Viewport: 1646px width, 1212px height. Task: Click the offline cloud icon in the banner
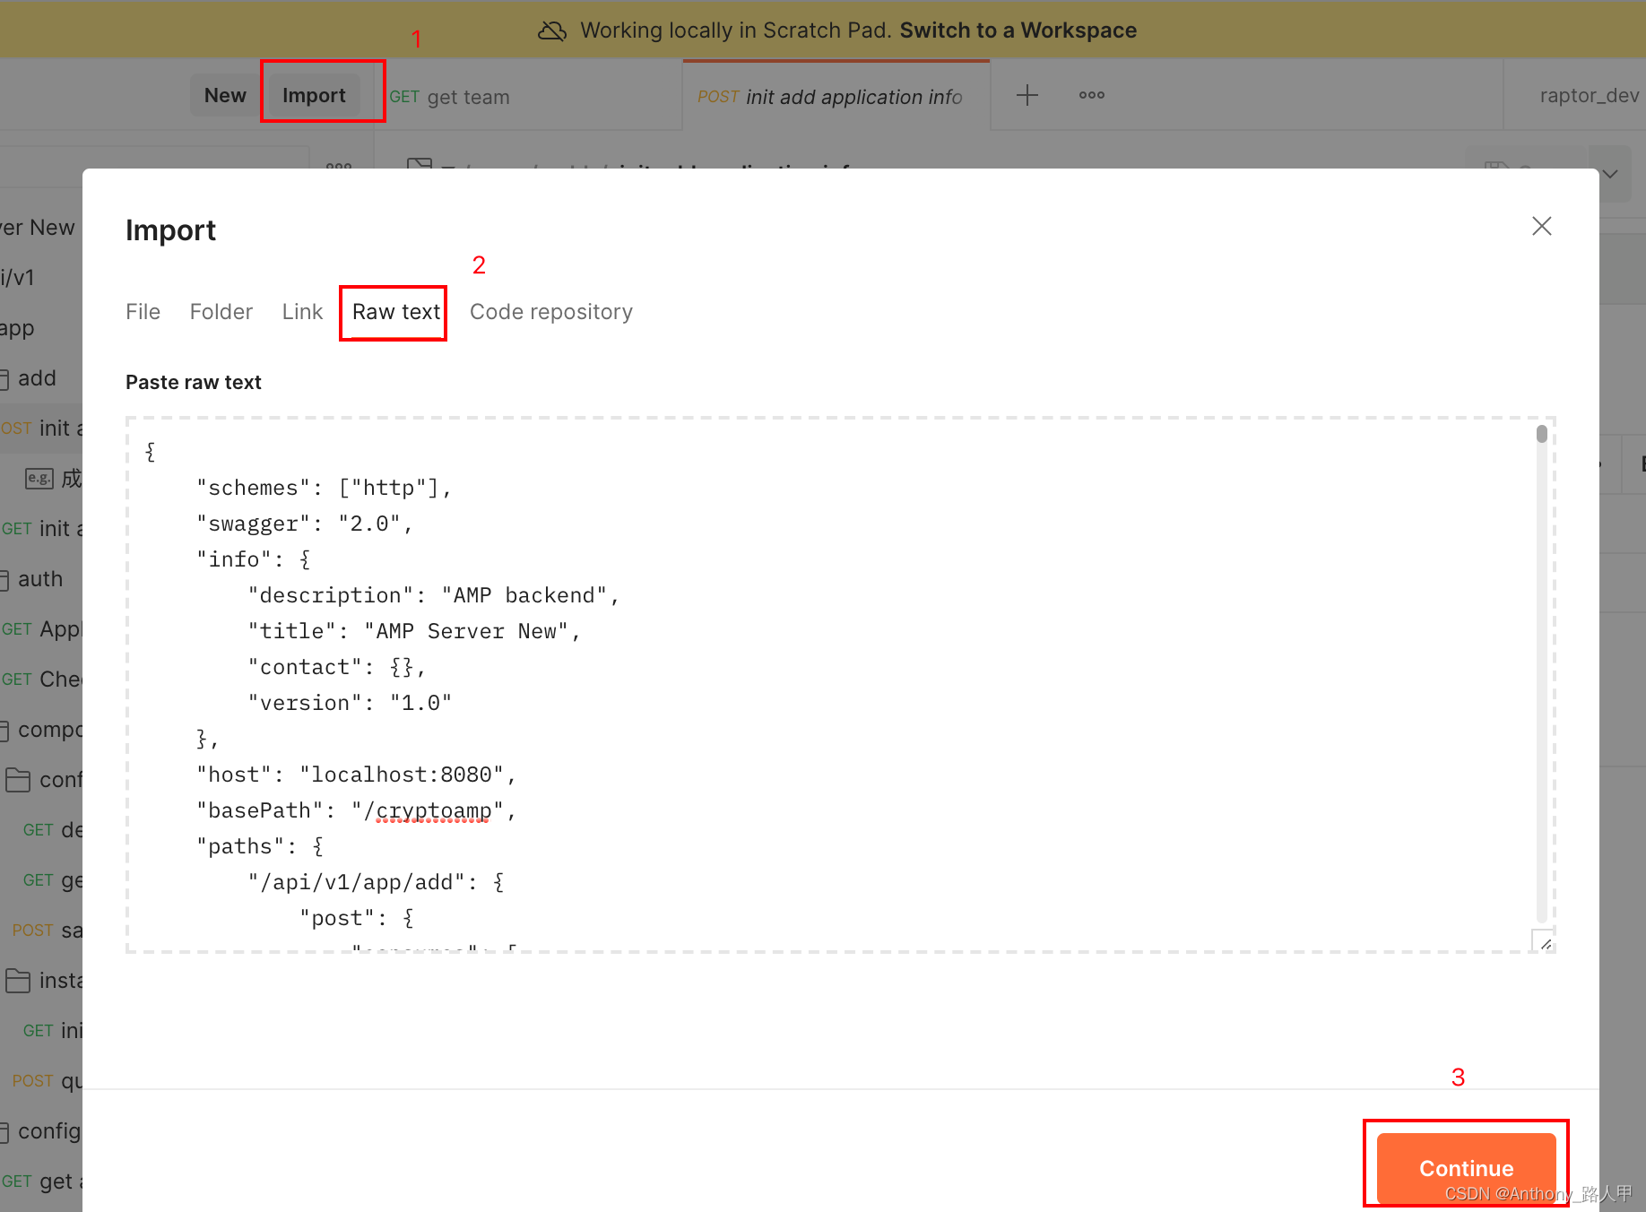(x=553, y=30)
